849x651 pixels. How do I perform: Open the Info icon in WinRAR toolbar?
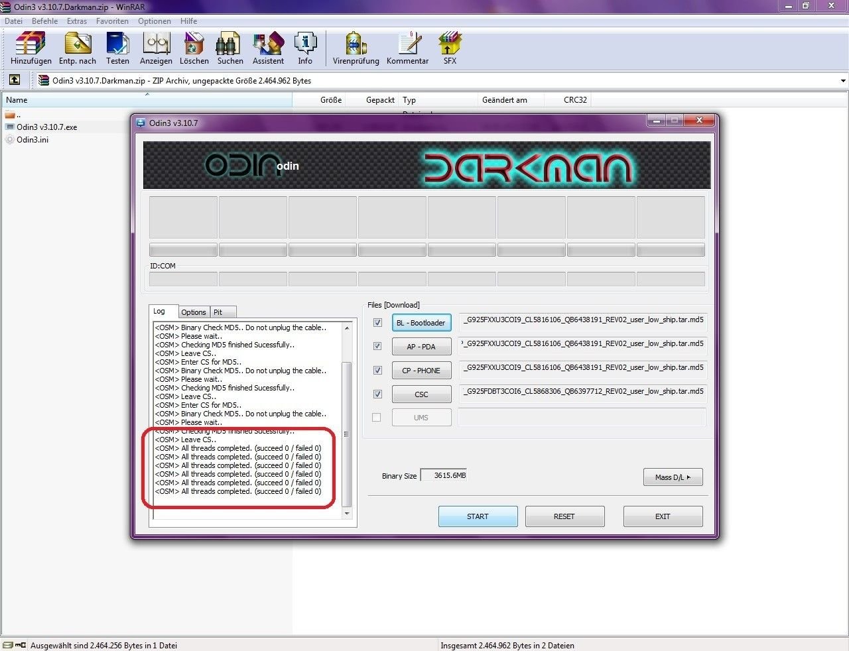(x=305, y=48)
